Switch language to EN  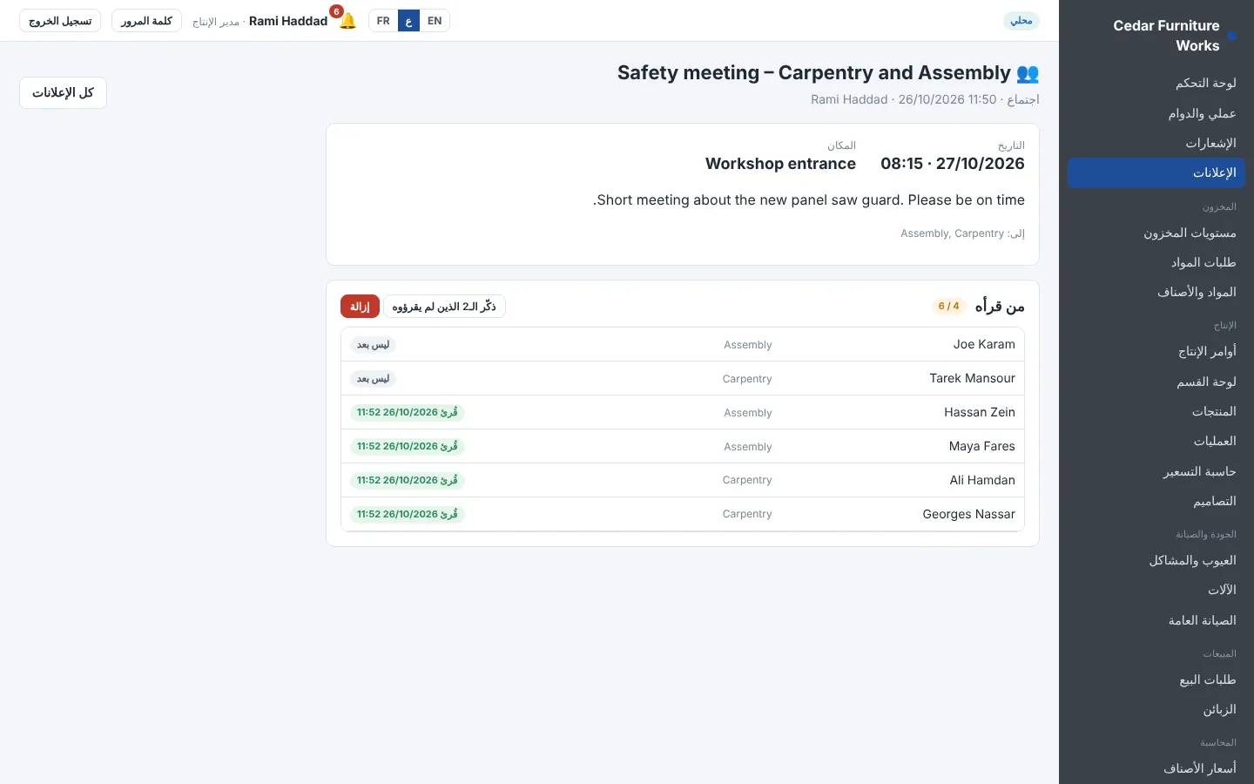[x=435, y=21]
